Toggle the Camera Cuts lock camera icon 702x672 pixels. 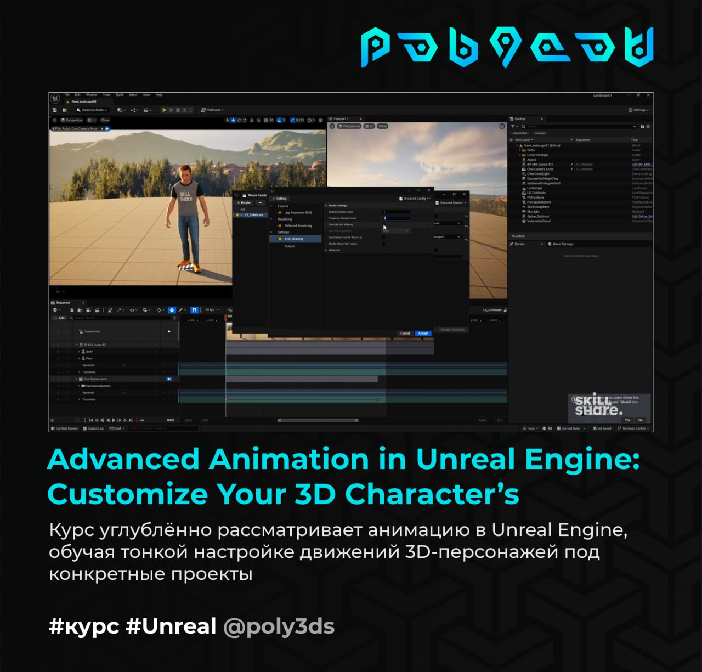click(169, 331)
